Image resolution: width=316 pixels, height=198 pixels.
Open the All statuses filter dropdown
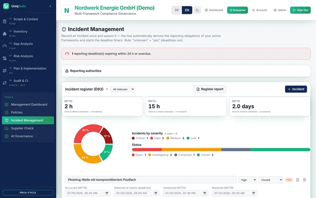pyautogui.click(x=122, y=89)
